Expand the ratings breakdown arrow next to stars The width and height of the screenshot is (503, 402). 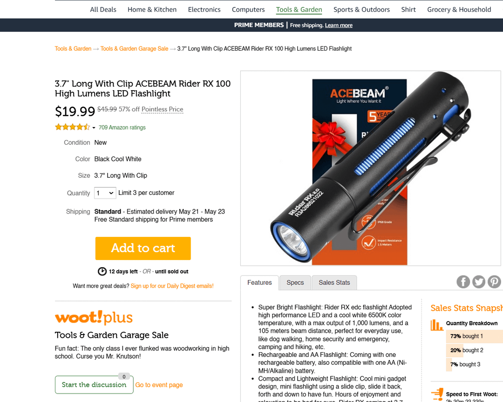pos(94,128)
